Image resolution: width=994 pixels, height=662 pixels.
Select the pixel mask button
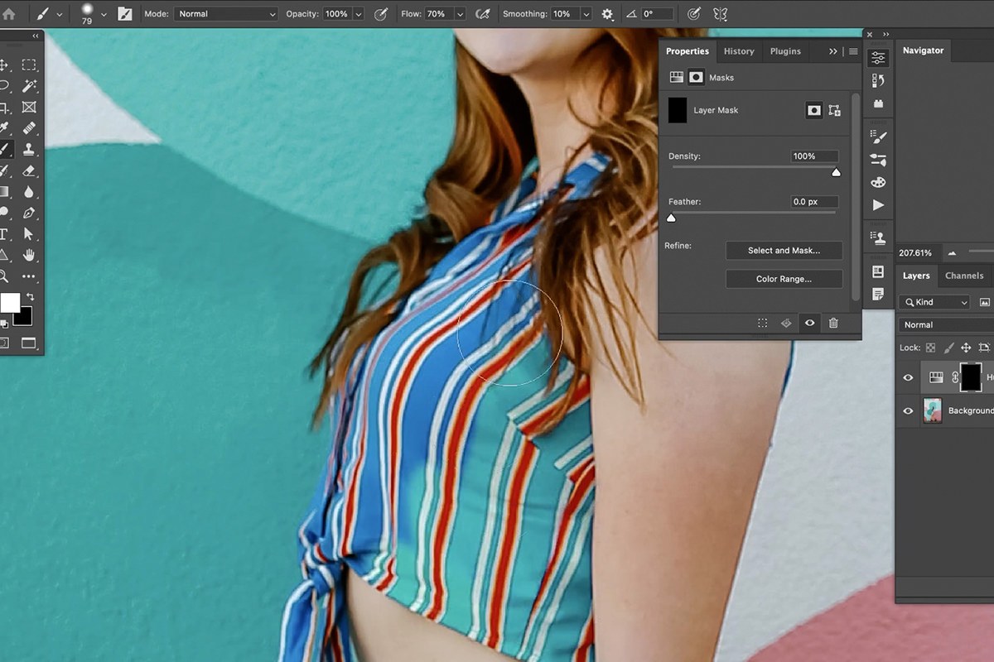[x=814, y=110]
